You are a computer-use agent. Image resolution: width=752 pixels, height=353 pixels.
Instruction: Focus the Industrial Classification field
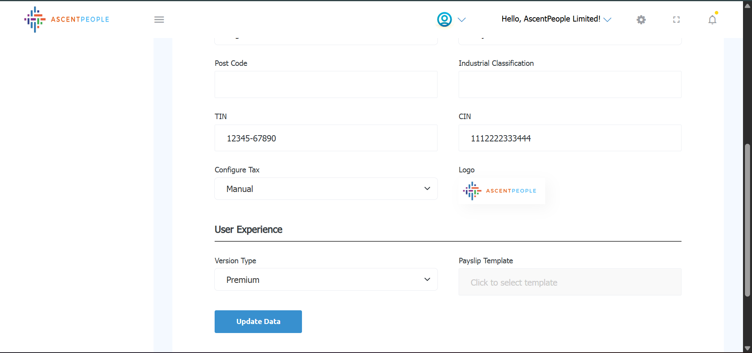click(569, 85)
